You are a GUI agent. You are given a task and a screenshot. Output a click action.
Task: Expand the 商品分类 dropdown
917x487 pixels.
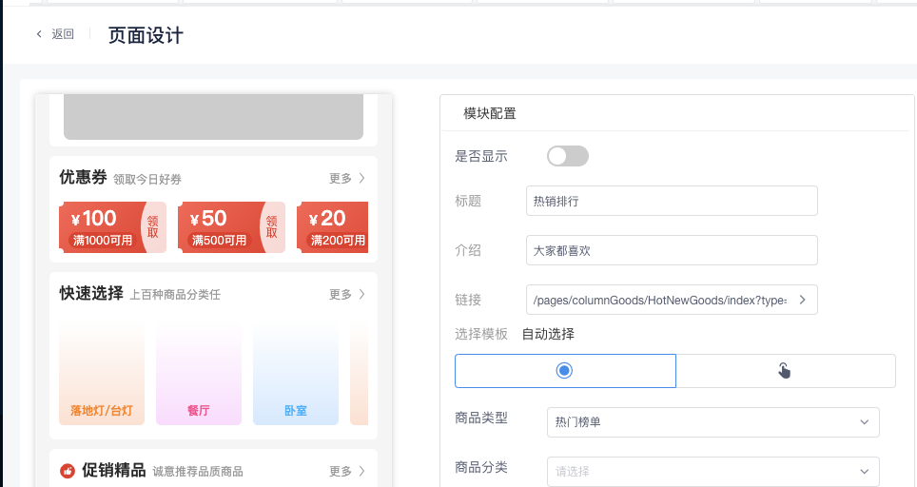(712, 471)
